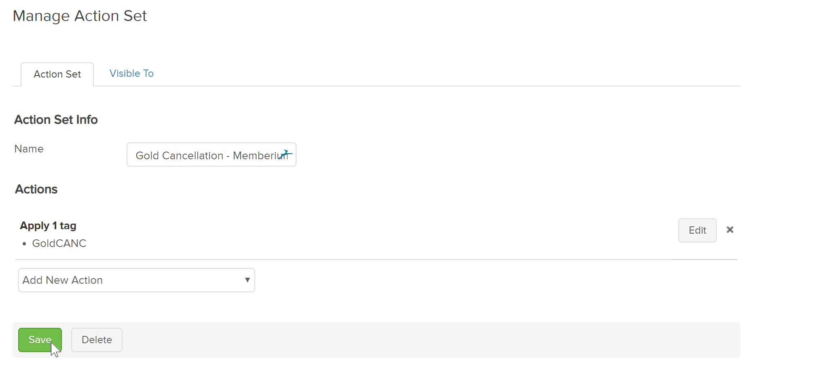Switch to the Action Set tab
This screenshot has height=382, width=815.
click(57, 74)
